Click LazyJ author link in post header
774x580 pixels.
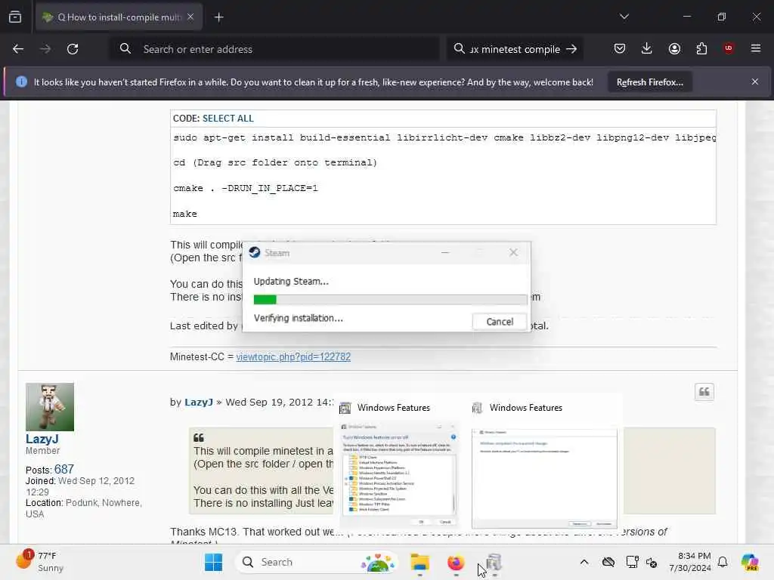(199, 402)
